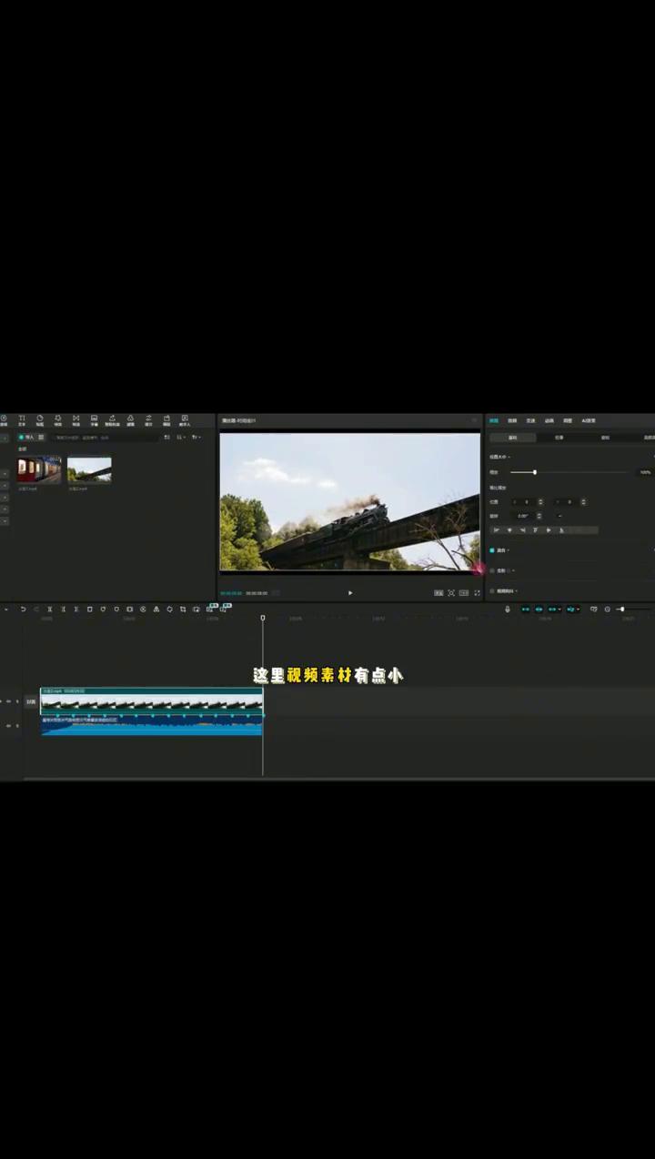Select the bridge train media thumbnail
655x1159 pixels.
coord(89,469)
